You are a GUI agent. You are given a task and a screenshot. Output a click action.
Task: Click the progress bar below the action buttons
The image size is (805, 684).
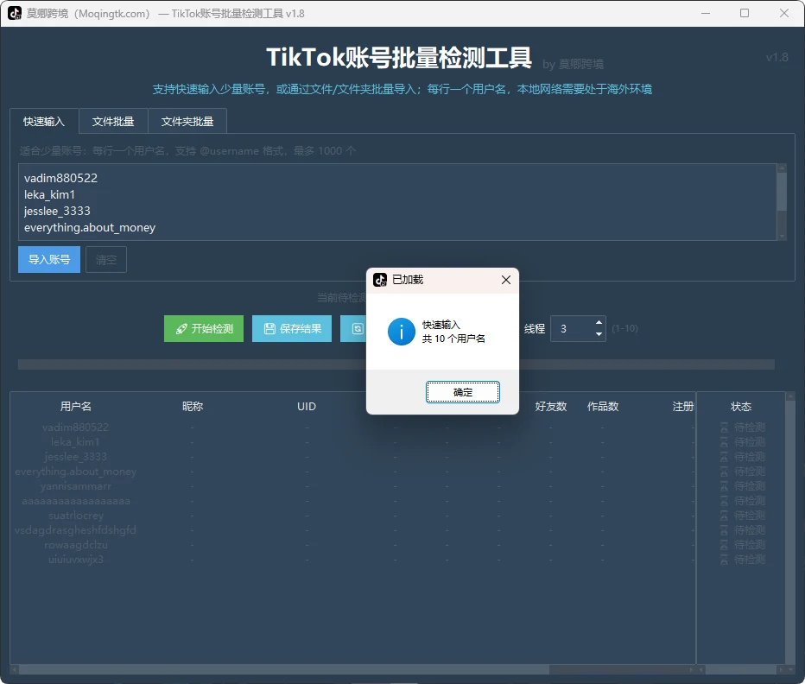coord(396,364)
